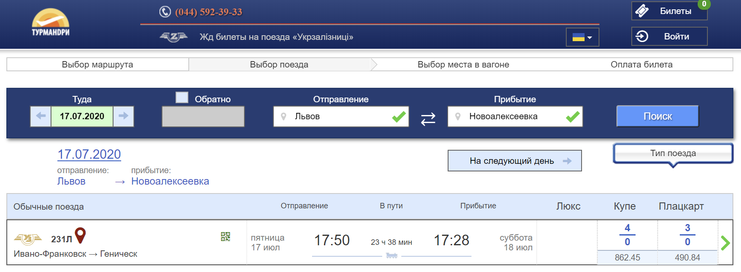Click the QR code icon for train 231Л
Screen dimensions: 741x272
[225, 237]
